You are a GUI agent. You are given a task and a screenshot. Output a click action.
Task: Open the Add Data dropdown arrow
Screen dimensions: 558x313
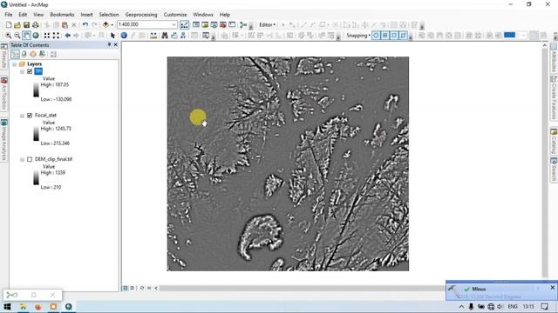click(x=112, y=25)
